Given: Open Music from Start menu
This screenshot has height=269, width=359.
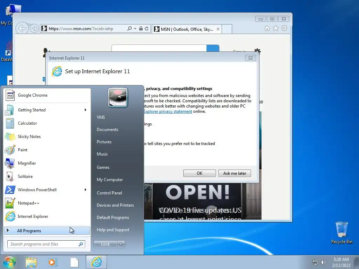Looking at the screenshot, I should (102, 154).
